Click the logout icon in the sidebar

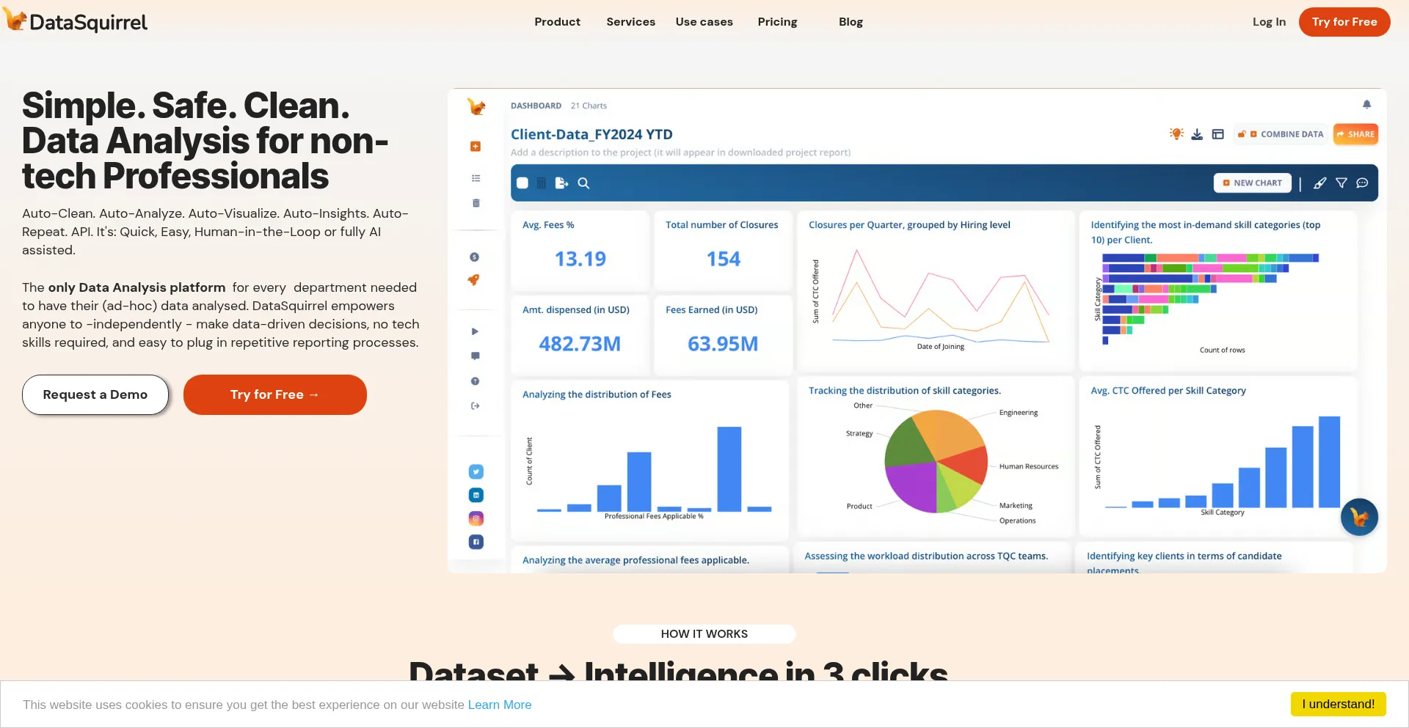(x=475, y=405)
